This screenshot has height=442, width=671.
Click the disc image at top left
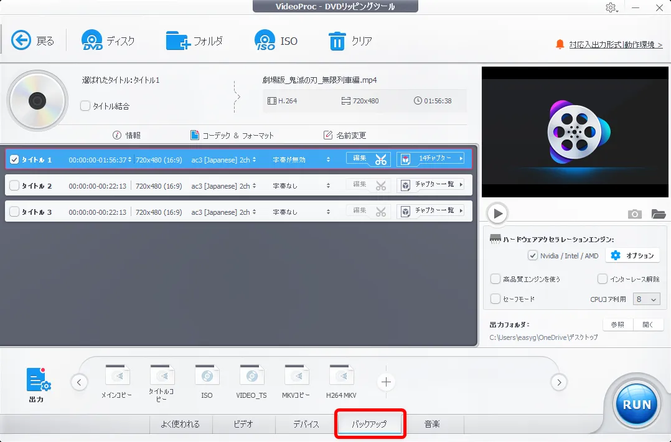37,101
